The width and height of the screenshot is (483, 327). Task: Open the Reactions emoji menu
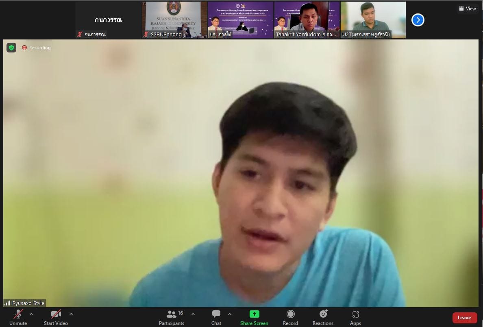[323, 314]
